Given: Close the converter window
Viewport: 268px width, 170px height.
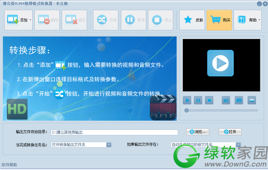Looking at the screenshot, I should click(x=265, y=4).
